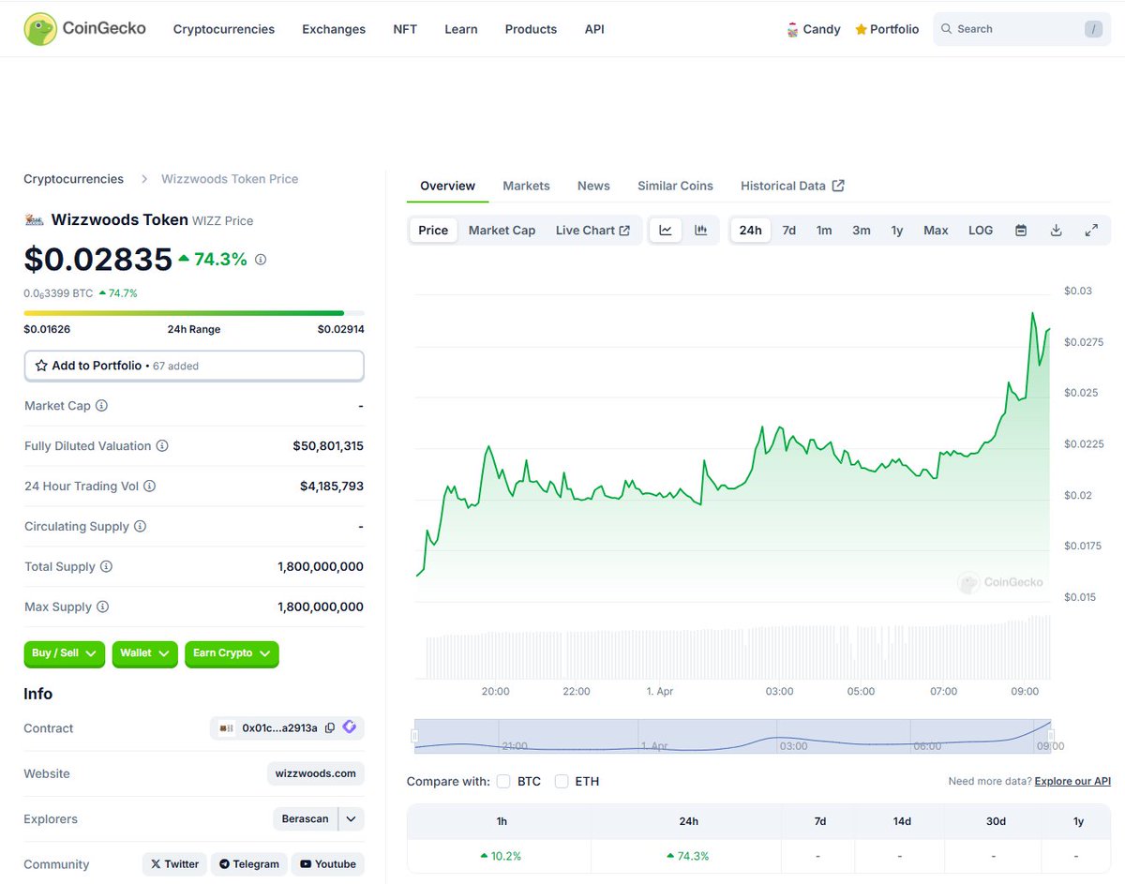Click Explore our API link
The height and width of the screenshot is (884, 1125).
point(1072,781)
